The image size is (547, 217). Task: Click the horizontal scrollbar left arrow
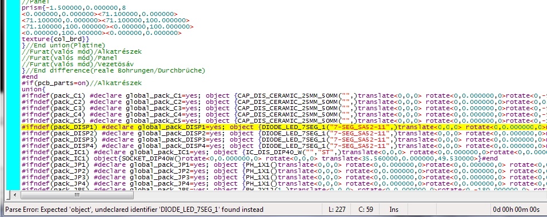pos(15,195)
